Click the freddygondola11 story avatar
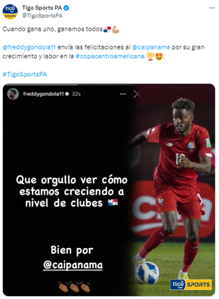This screenshot has width=219, height=299. 13,94
